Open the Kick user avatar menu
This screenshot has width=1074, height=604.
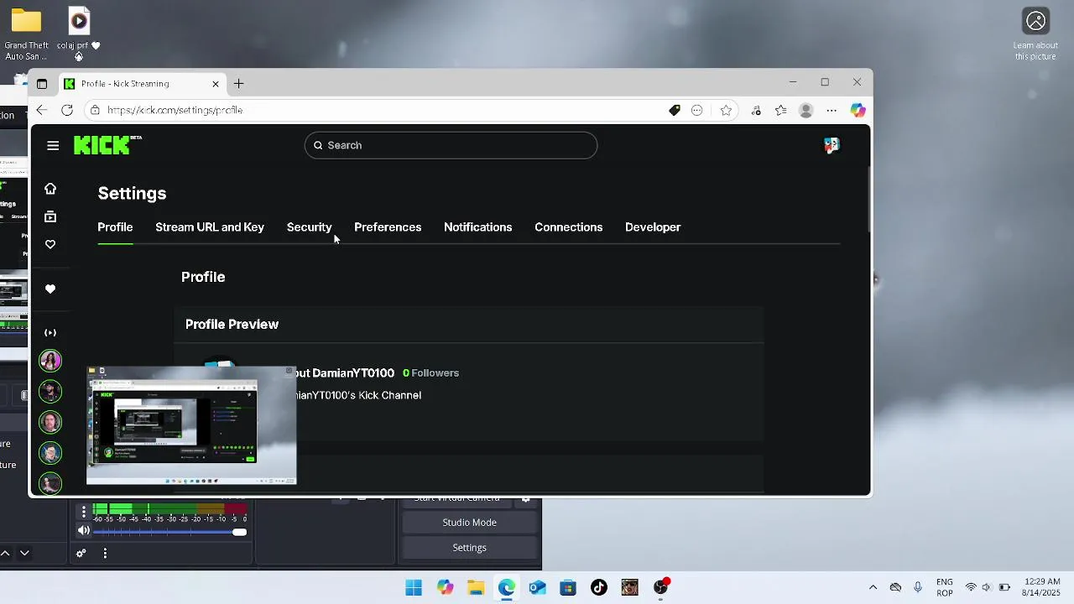832,145
